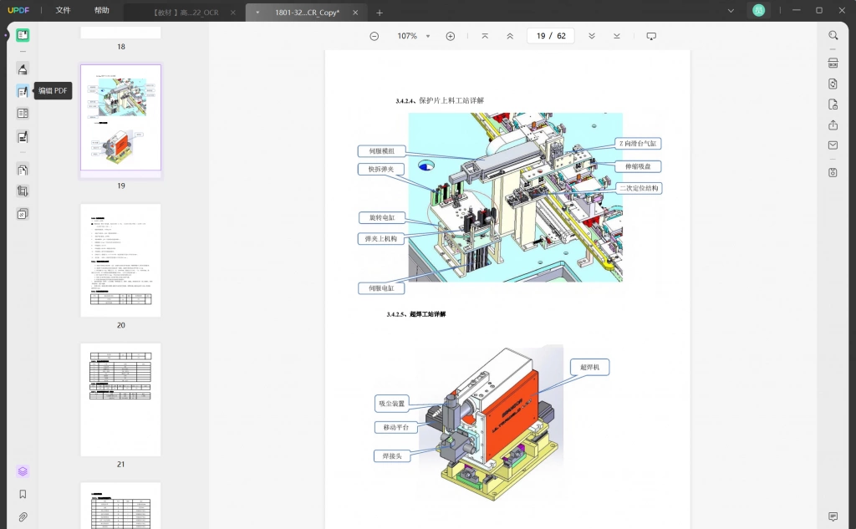
Task: Start slideshow presentation mode
Action: [x=651, y=36]
